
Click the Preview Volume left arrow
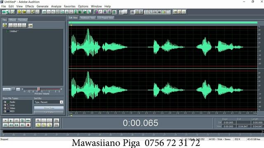pyautogui.click(x=22, y=89)
